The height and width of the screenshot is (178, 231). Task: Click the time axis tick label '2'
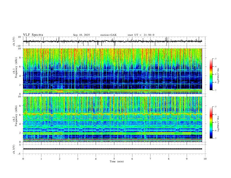click(x=60, y=159)
